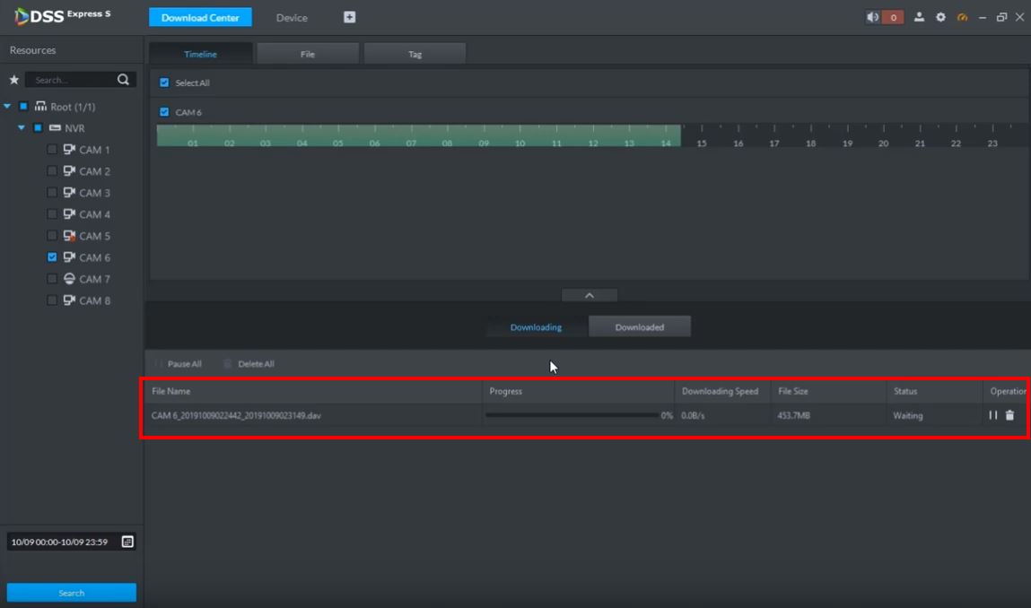The height and width of the screenshot is (608, 1031).
Task: Select the CAM 6 .dav file name
Action: pyautogui.click(x=236, y=415)
